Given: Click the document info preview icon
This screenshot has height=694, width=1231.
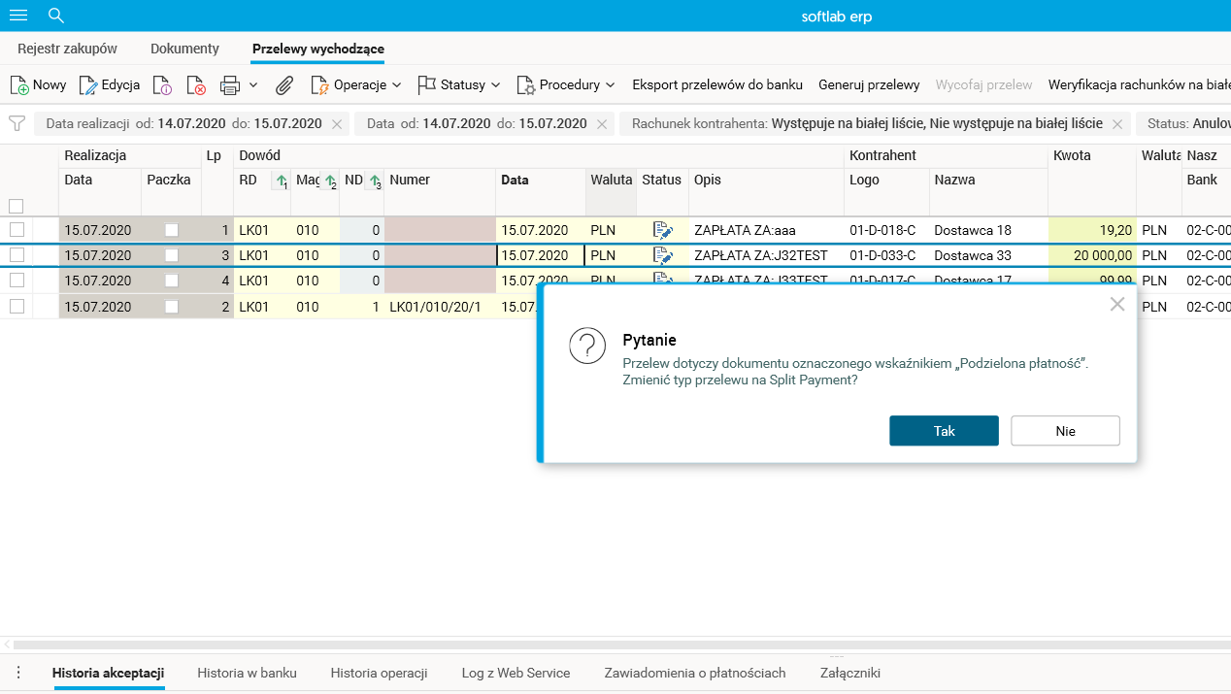Looking at the screenshot, I should click(x=163, y=85).
